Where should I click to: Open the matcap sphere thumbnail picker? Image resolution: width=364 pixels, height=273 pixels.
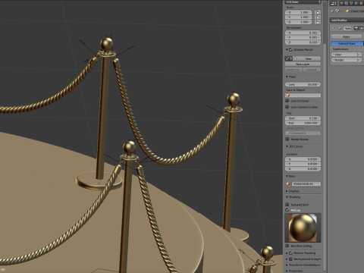click(303, 227)
